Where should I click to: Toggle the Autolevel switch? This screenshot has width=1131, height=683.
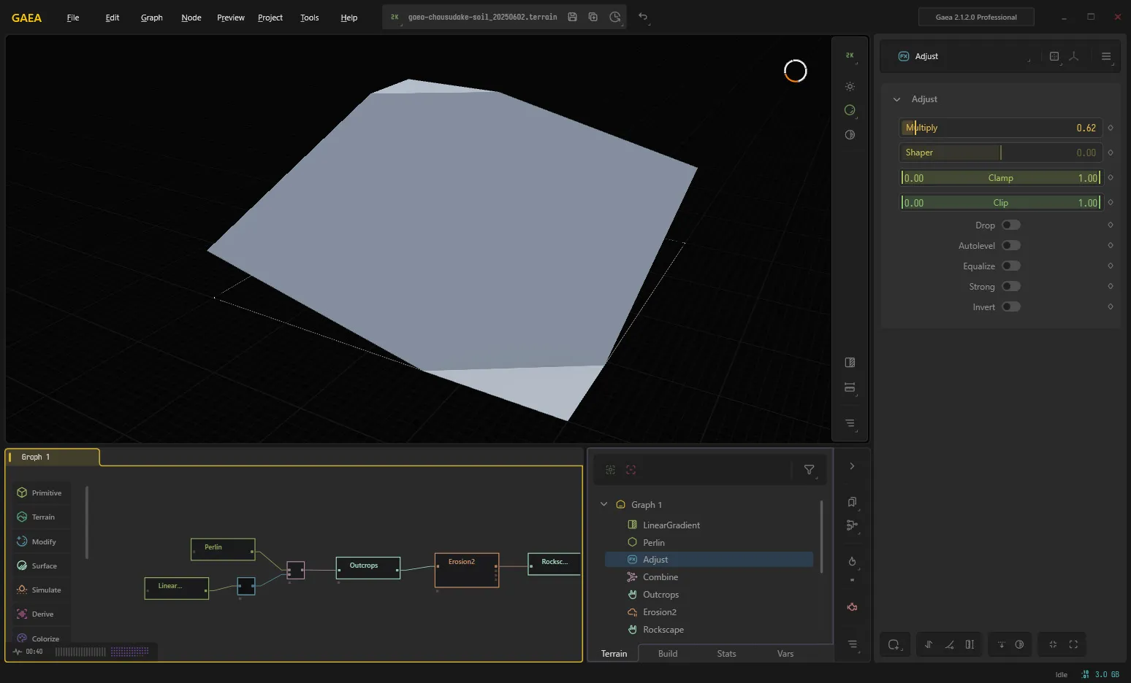coord(1011,246)
